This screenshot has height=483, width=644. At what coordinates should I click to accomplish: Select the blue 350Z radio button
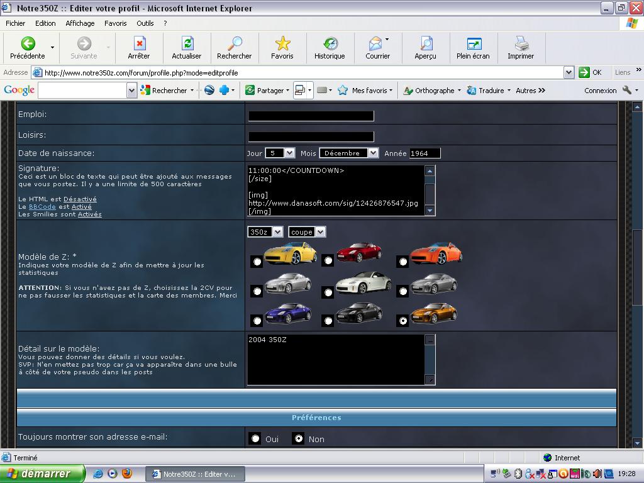257,321
